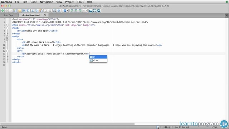Click the horizontal scrollbar of the editor
Screen dimensions: 229x129
tap(68, 124)
